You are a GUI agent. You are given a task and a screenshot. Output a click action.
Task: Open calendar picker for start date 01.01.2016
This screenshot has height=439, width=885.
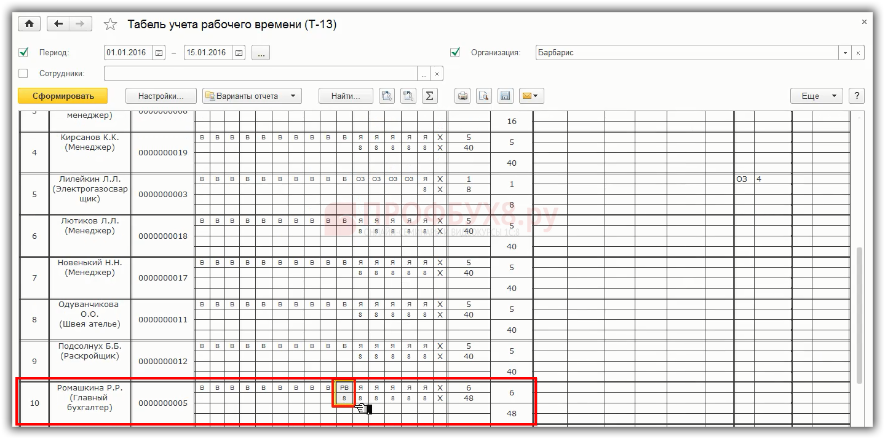(159, 53)
